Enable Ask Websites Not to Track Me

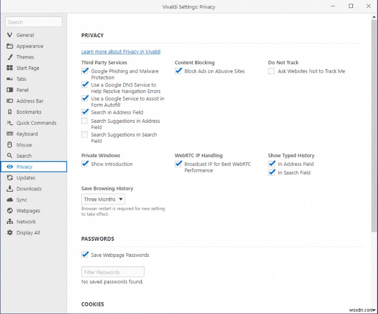[x=272, y=71]
